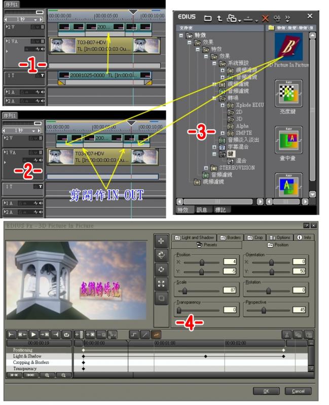This screenshot has height=405, width=329.
Task: Click the previous keyframe button
Action: point(22,335)
